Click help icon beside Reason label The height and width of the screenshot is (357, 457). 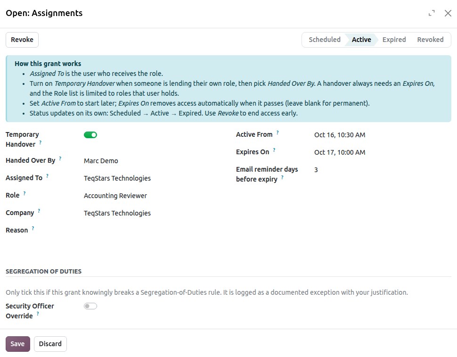tap(33, 228)
